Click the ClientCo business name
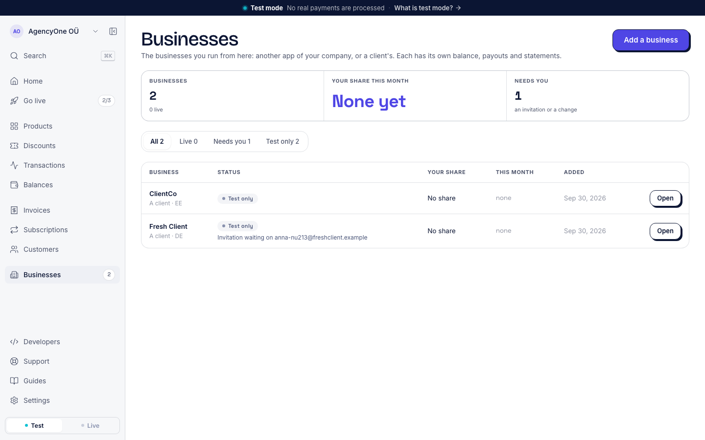705x440 pixels. click(x=163, y=194)
